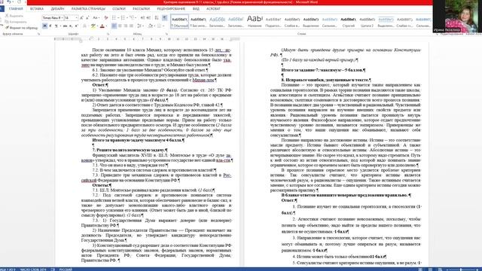Screen dimensions: 482x271
Task: Click heading '7. Решите политологическую задачу'
Action: [130, 151]
